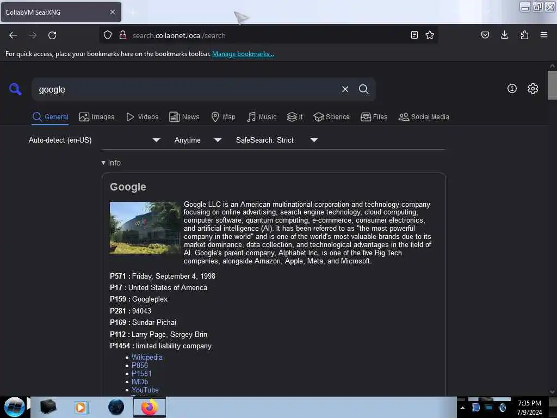Switch to the General search tab
The height and width of the screenshot is (418, 557).
[50, 117]
